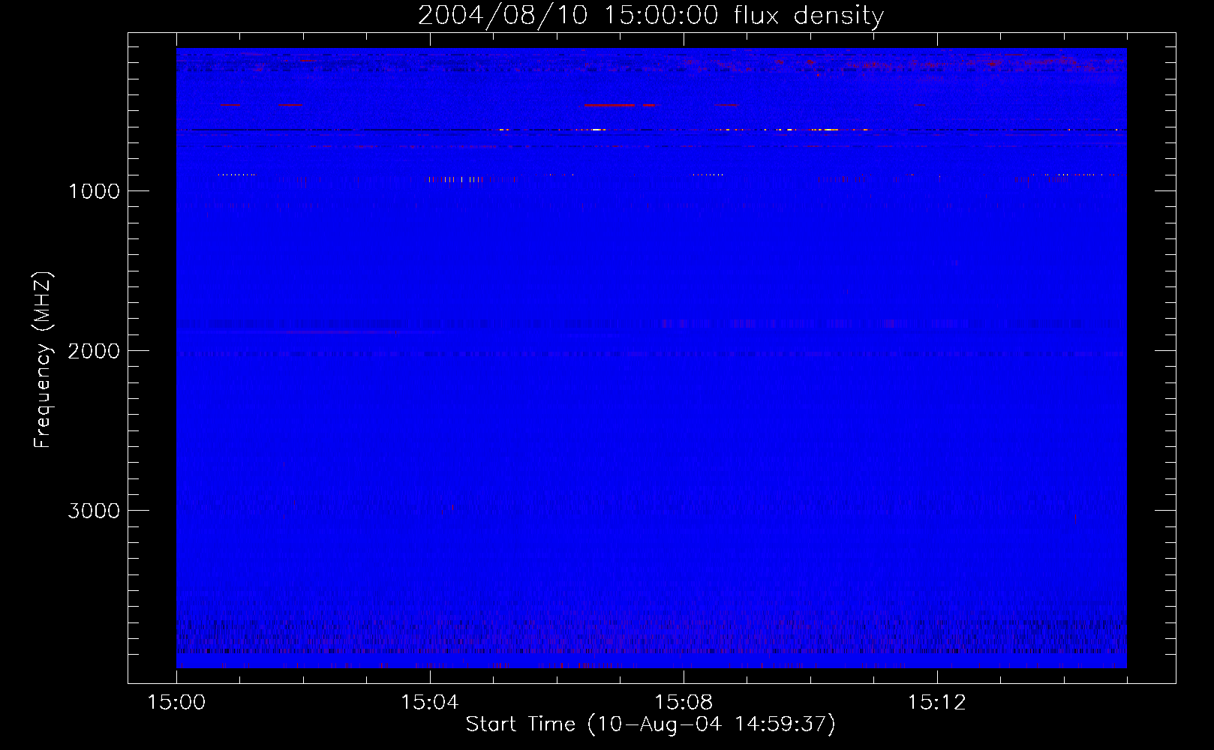Select the 'Frequency (MHZ)' axis label
Screen dimensions: 1214x750
click(x=43, y=360)
